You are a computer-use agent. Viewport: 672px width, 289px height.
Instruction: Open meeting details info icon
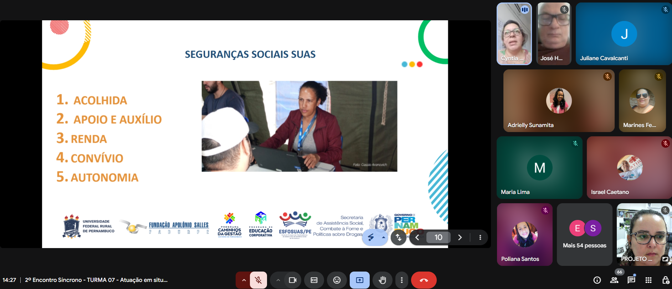(x=597, y=280)
